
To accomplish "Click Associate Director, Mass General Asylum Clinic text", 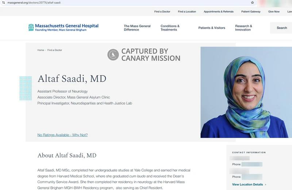I will (74, 97).
